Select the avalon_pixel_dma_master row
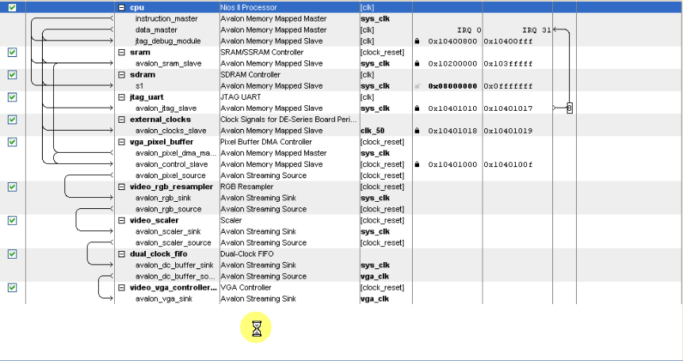 [x=176, y=154]
